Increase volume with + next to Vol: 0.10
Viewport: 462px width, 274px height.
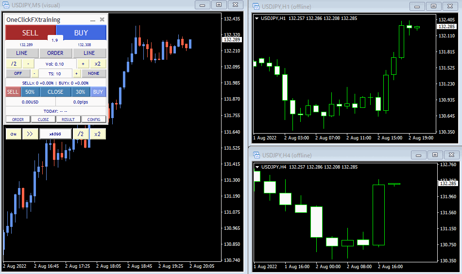point(83,64)
